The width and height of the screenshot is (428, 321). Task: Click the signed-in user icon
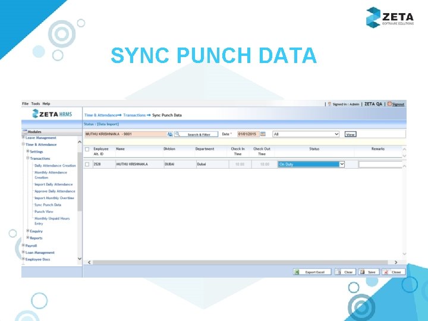tap(329, 104)
